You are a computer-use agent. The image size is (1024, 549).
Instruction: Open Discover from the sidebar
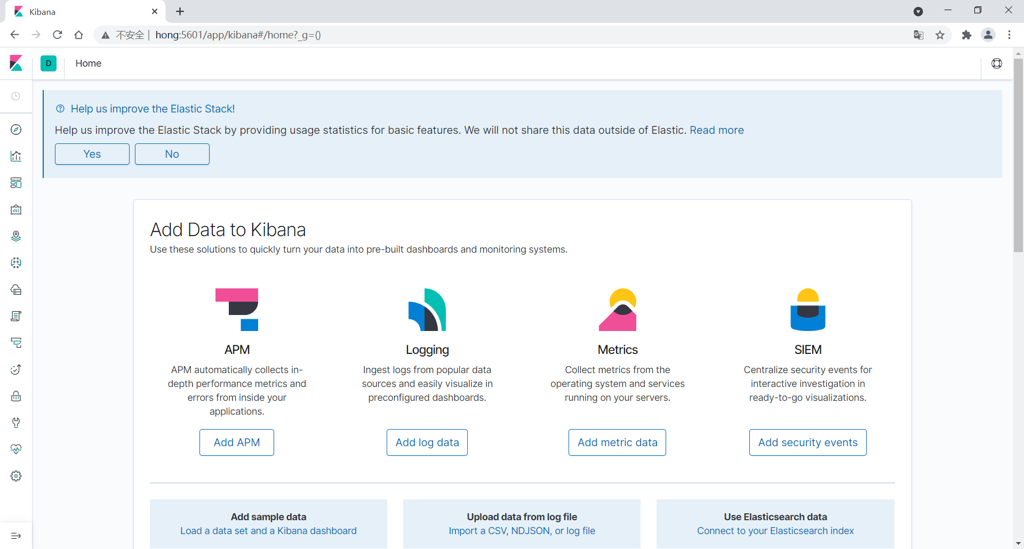(16, 130)
